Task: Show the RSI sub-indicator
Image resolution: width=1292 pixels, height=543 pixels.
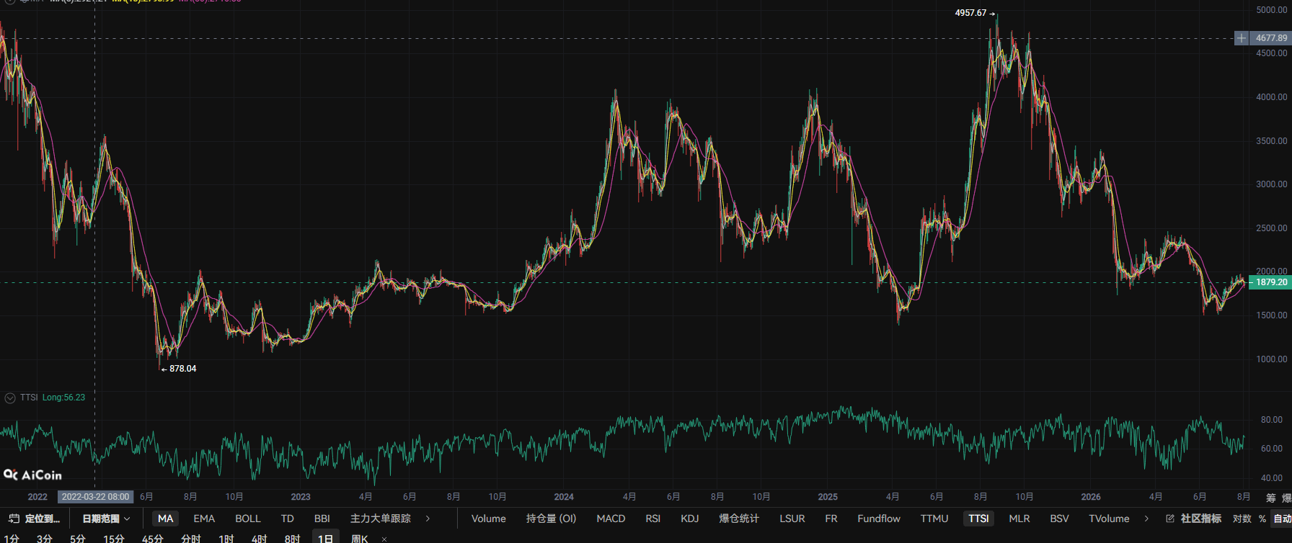Action: 653,519
